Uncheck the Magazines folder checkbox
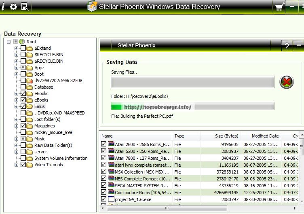 pos(23,126)
